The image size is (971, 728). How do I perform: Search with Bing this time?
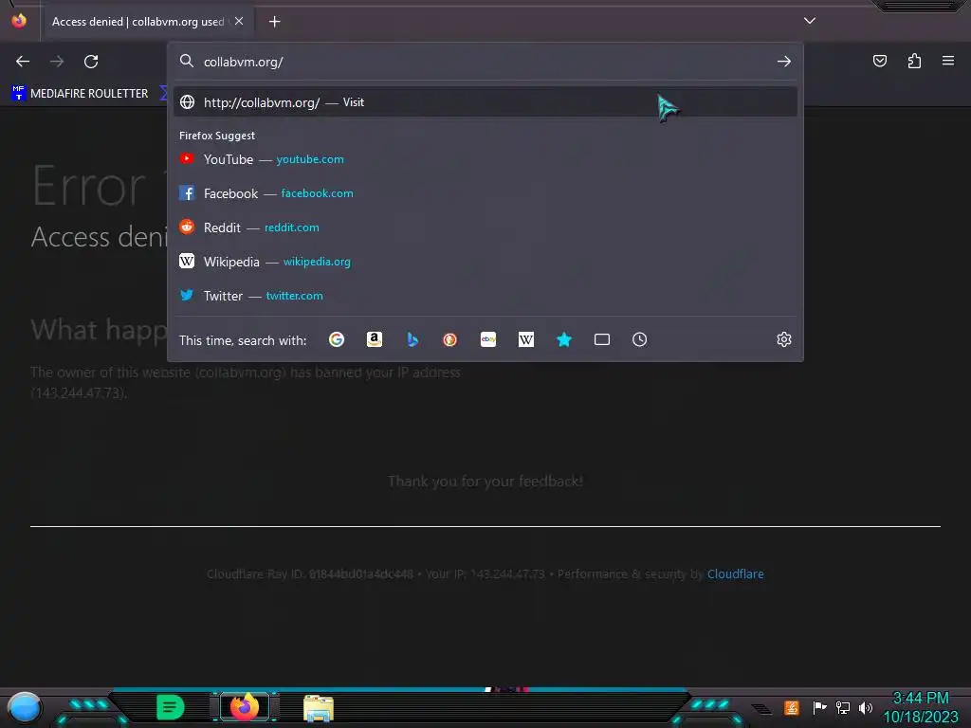pyautogui.click(x=412, y=339)
